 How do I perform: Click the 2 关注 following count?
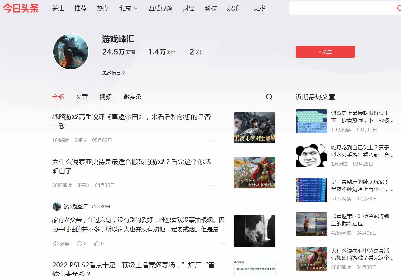click(x=197, y=52)
